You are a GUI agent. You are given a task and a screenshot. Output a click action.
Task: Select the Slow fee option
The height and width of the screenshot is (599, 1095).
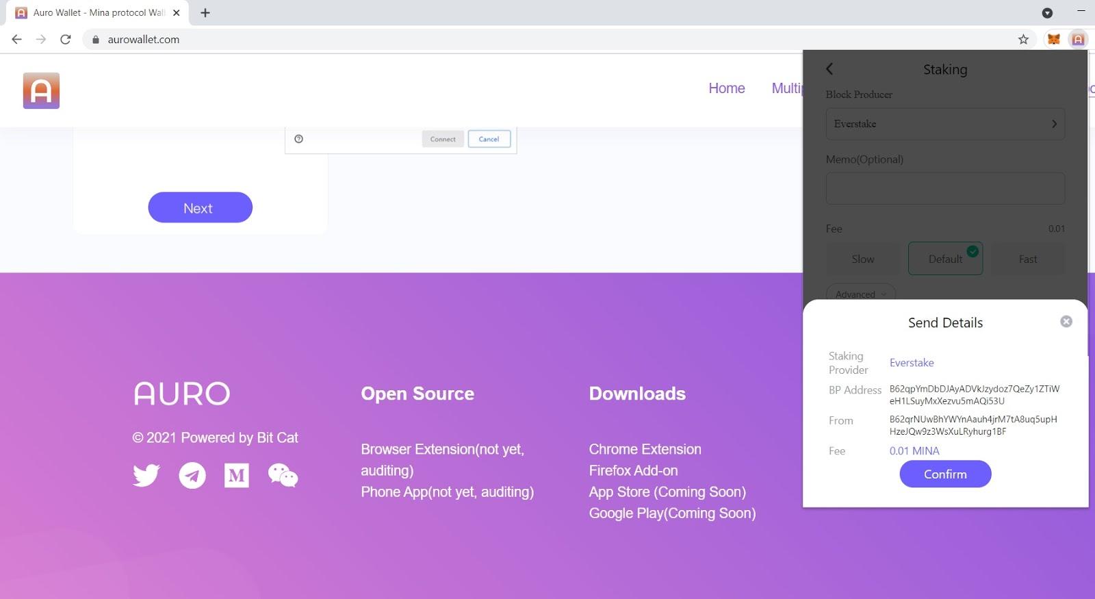coord(863,259)
